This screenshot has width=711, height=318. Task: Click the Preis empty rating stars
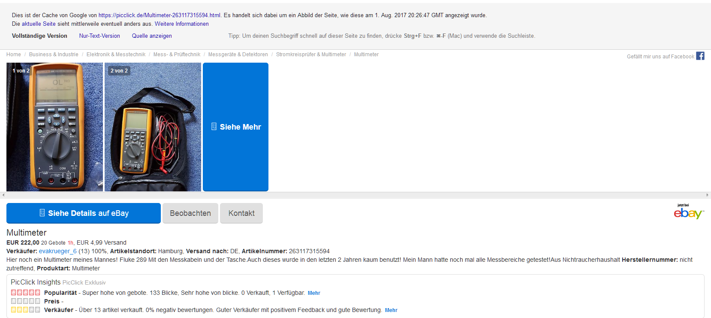point(25,301)
